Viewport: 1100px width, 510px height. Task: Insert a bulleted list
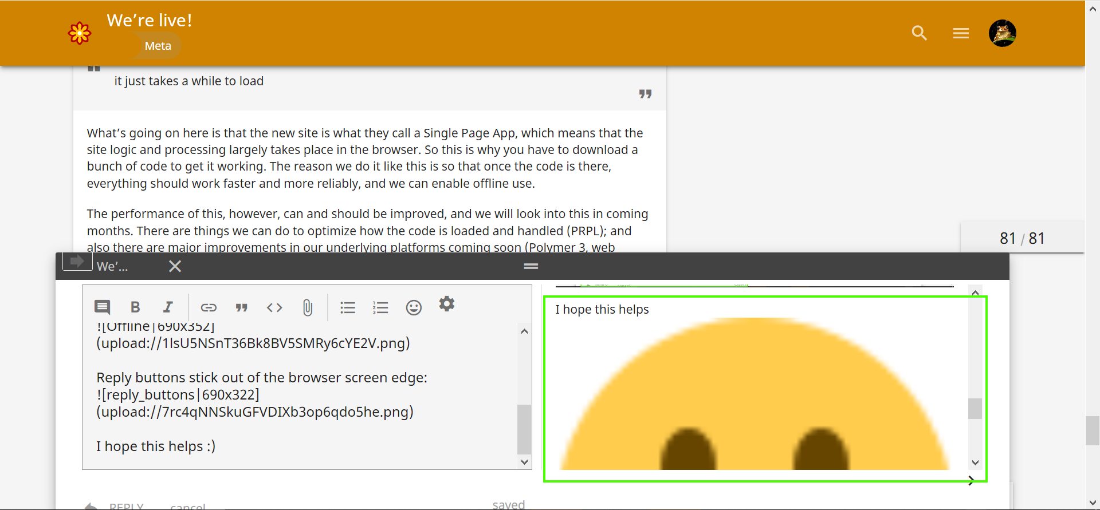[348, 308]
